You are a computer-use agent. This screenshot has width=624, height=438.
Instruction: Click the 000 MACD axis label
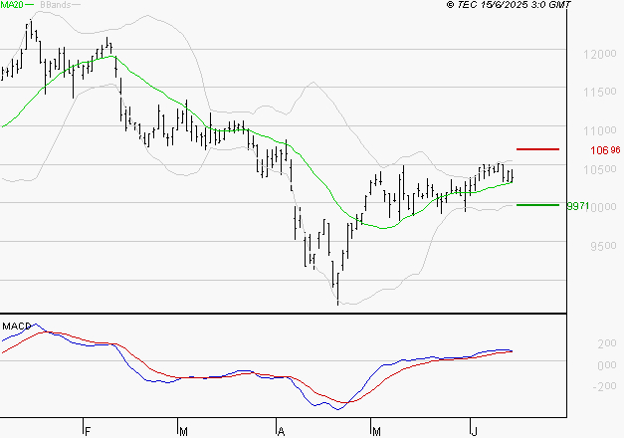point(607,365)
